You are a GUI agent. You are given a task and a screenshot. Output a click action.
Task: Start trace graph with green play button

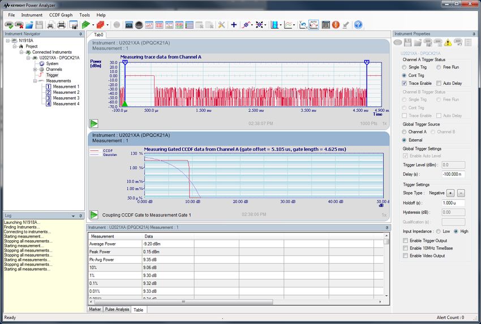point(94,123)
